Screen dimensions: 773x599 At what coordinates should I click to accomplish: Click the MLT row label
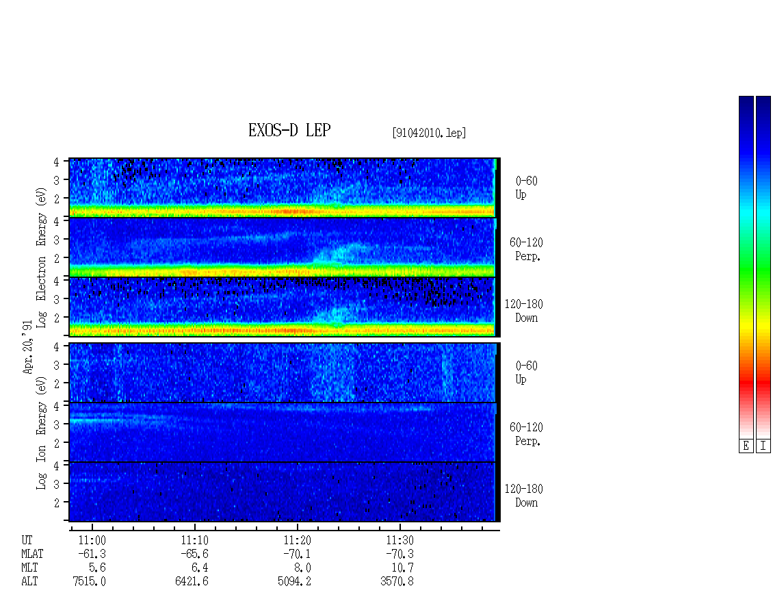pos(29,568)
